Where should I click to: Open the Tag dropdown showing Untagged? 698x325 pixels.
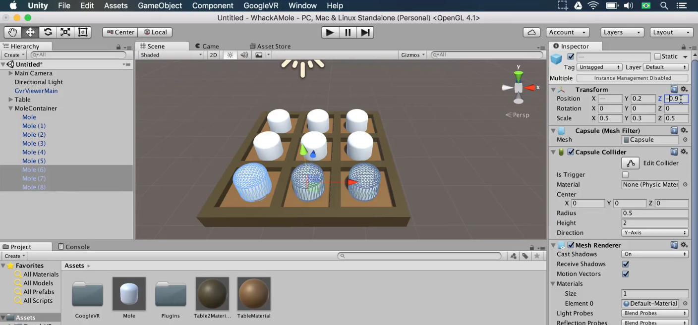coord(599,67)
